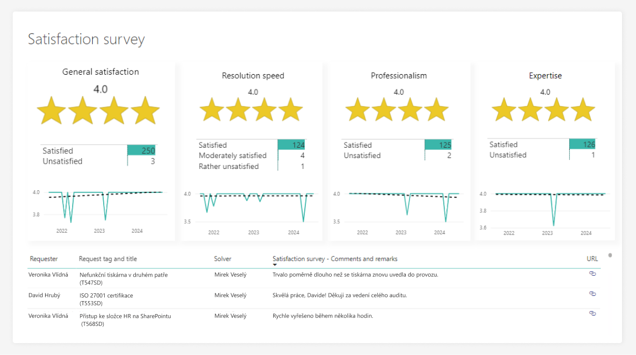636x355 pixels.
Task: Sort table by Solver column header
Action: point(223,259)
